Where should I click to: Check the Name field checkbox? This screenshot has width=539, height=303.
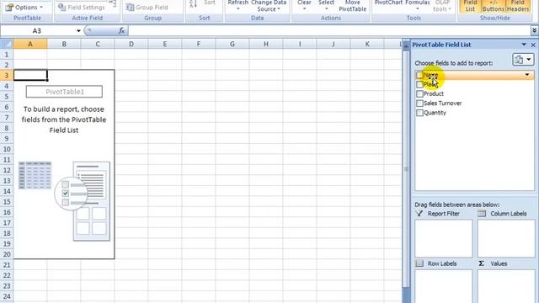point(419,75)
